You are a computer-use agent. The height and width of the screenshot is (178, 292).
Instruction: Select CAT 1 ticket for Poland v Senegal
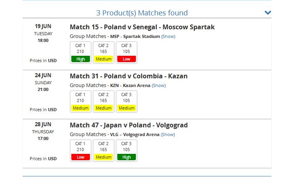80,52
